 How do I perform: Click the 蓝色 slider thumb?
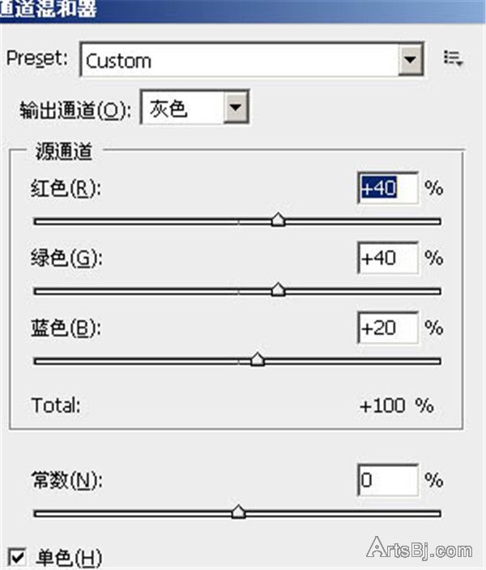[x=258, y=359]
